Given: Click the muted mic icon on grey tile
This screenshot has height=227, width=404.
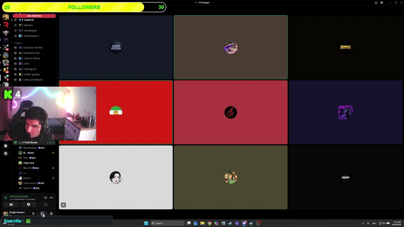Looking at the screenshot, I should (x=63, y=205).
